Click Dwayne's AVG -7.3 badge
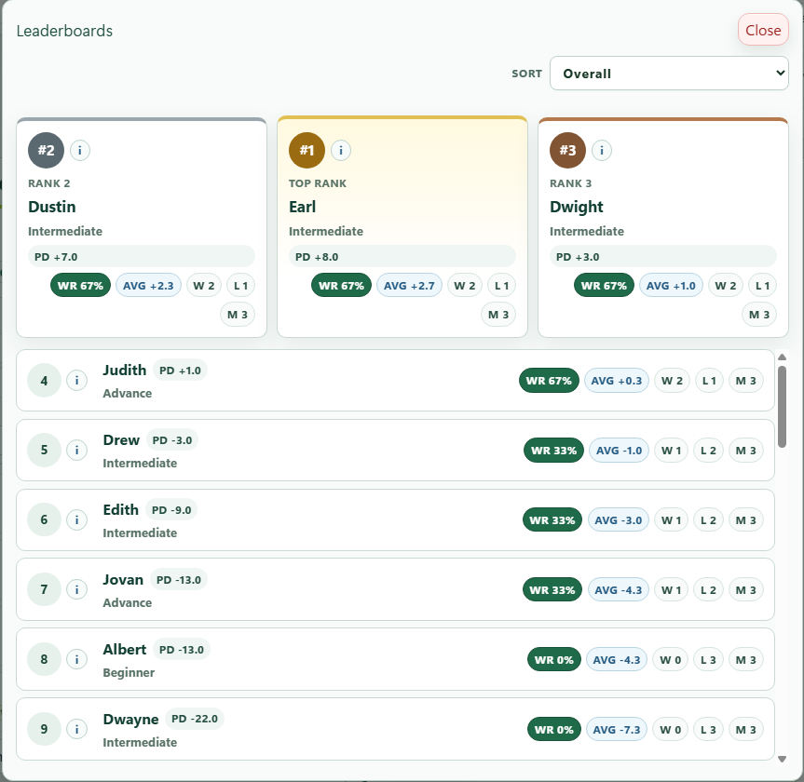This screenshot has width=804, height=782. coord(617,729)
